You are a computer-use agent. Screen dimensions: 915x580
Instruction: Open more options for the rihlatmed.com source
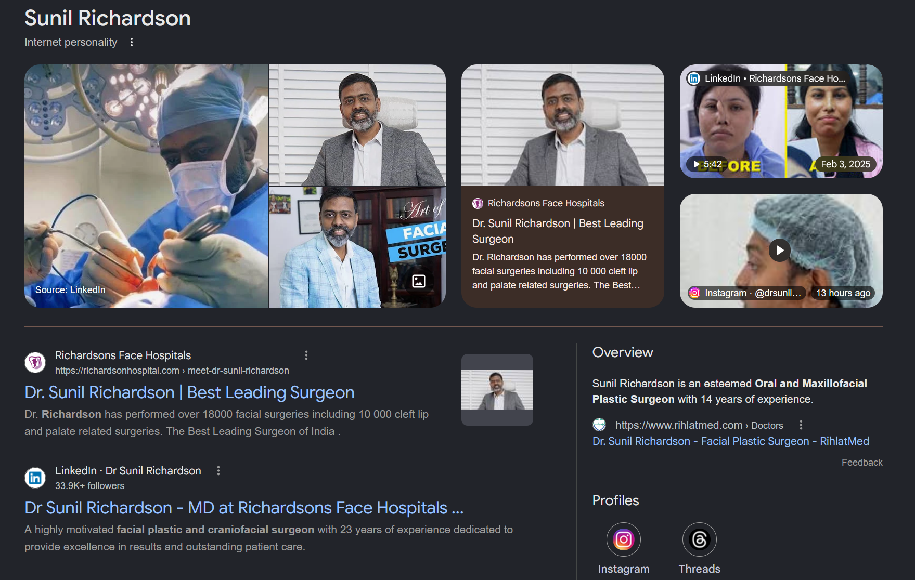click(801, 425)
